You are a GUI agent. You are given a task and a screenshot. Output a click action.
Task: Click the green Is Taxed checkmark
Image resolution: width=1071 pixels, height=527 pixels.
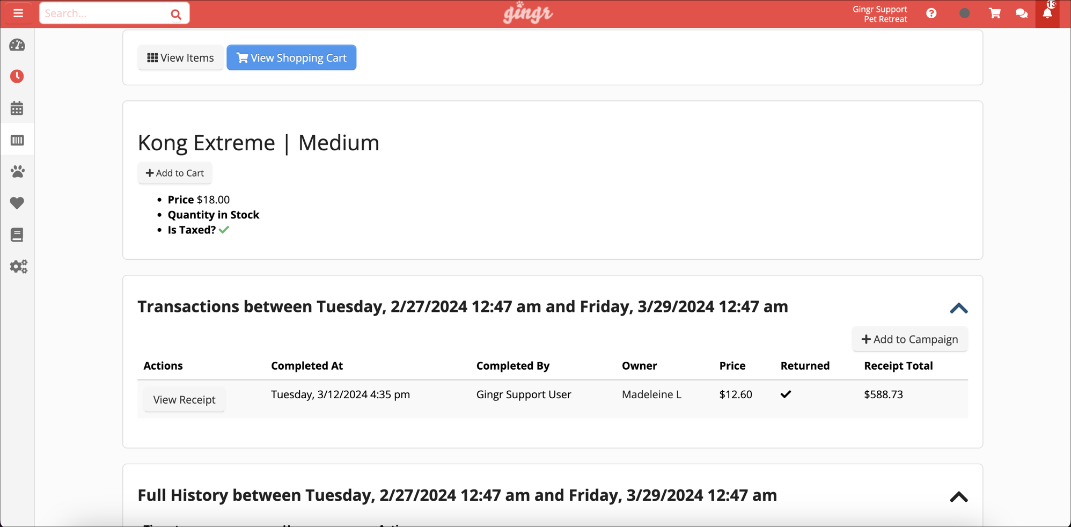[224, 230]
